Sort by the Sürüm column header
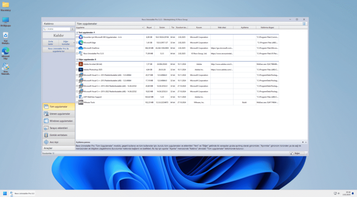The height and width of the screenshot is (197, 357). (x=162, y=28)
